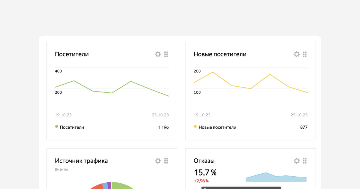Click grid icon of Отказы widget
The image size is (360, 189).
305,161
